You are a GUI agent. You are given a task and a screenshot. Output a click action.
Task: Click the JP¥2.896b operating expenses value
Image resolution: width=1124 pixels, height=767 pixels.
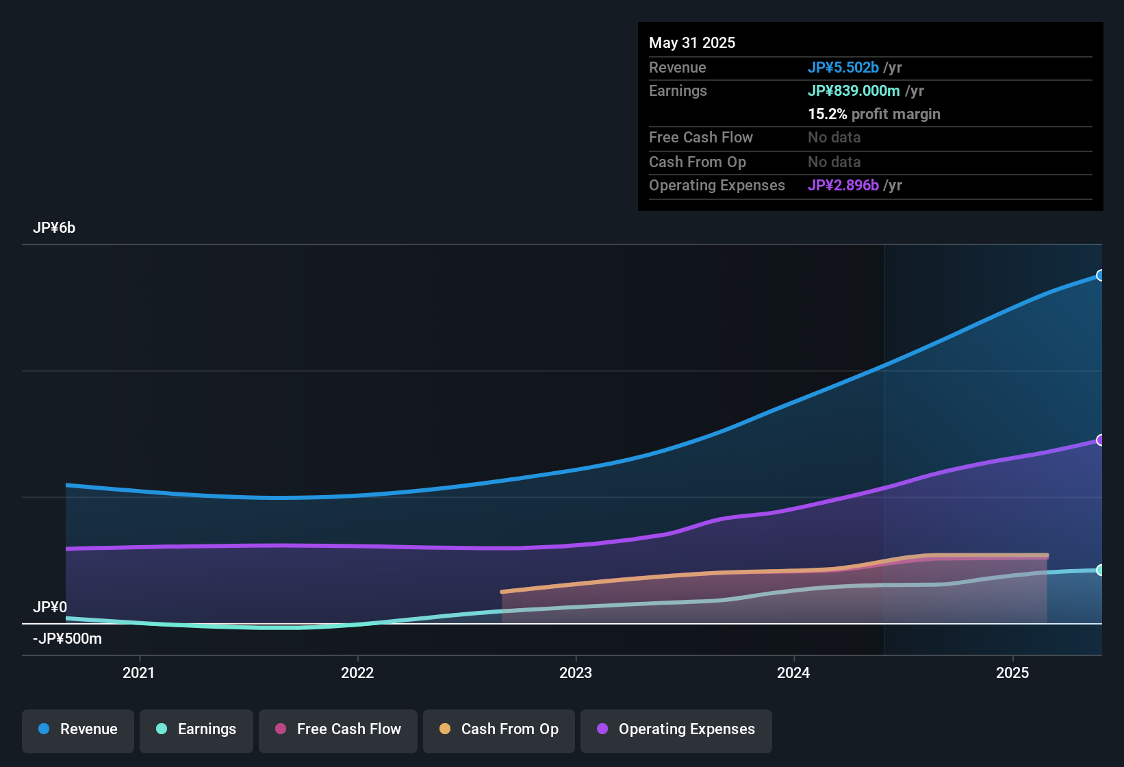pyautogui.click(x=843, y=185)
